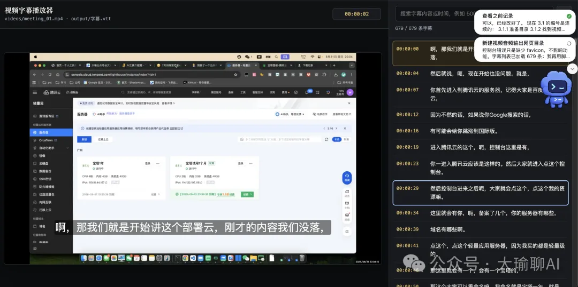578x287 pixels.
Task: Click 续费 > on the 宝塔1年 card
Action: coord(155,194)
